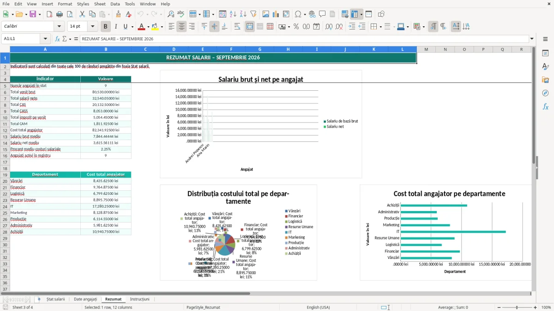Open the Data menu

(x=115, y=4)
